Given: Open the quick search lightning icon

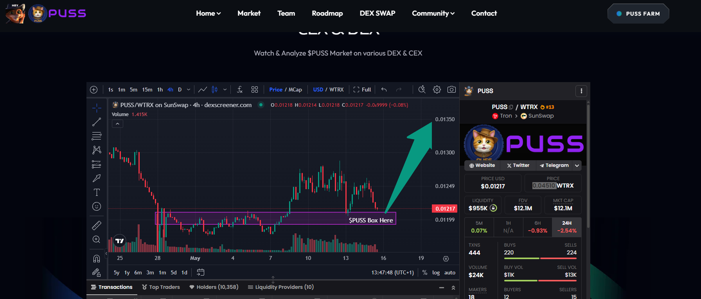Looking at the screenshot, I should click(422, 90).
